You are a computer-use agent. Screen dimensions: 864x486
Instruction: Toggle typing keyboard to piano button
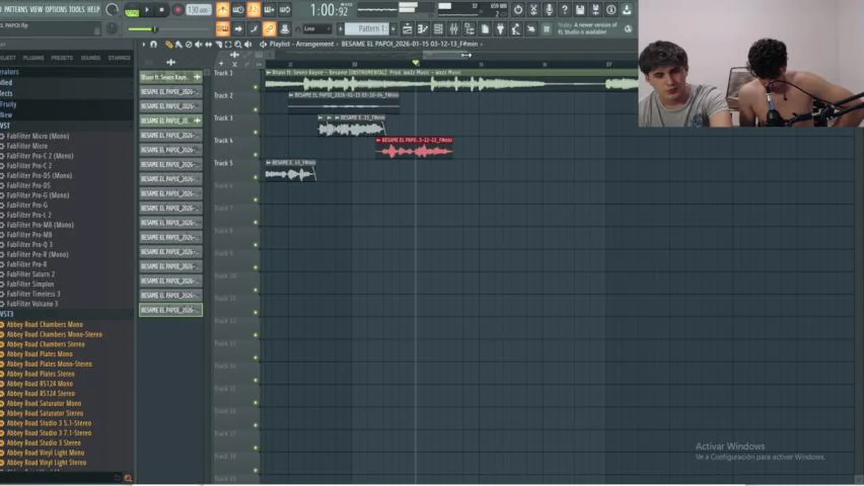222,29
